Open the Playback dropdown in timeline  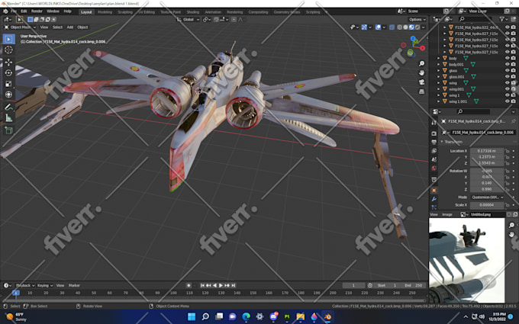point(25,285)
